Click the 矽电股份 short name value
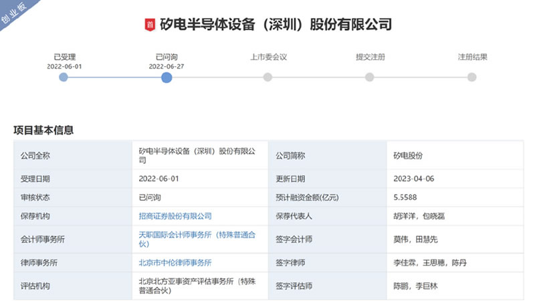The width and height of the screenshot is (535, 301). [408, 156]
